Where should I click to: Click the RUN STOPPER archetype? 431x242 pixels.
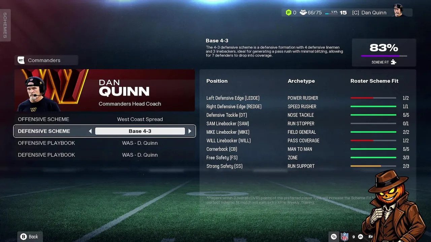coord(301,124)
